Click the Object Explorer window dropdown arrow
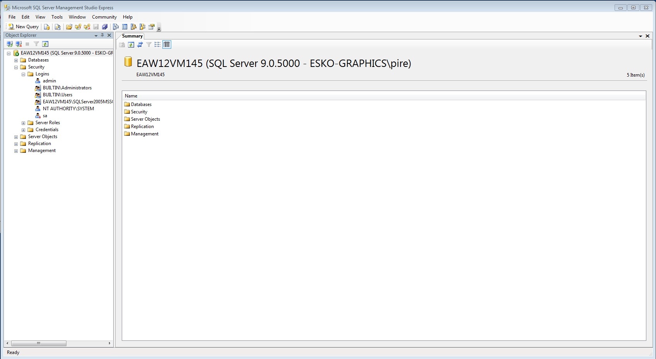This screenshot has width=656, height=359. (95, 35)
